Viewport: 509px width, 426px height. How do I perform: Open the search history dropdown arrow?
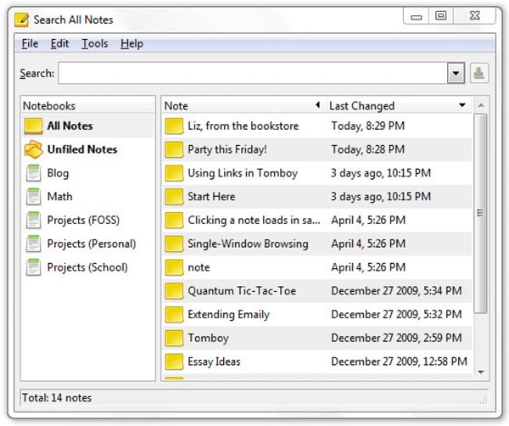[456, 73]
